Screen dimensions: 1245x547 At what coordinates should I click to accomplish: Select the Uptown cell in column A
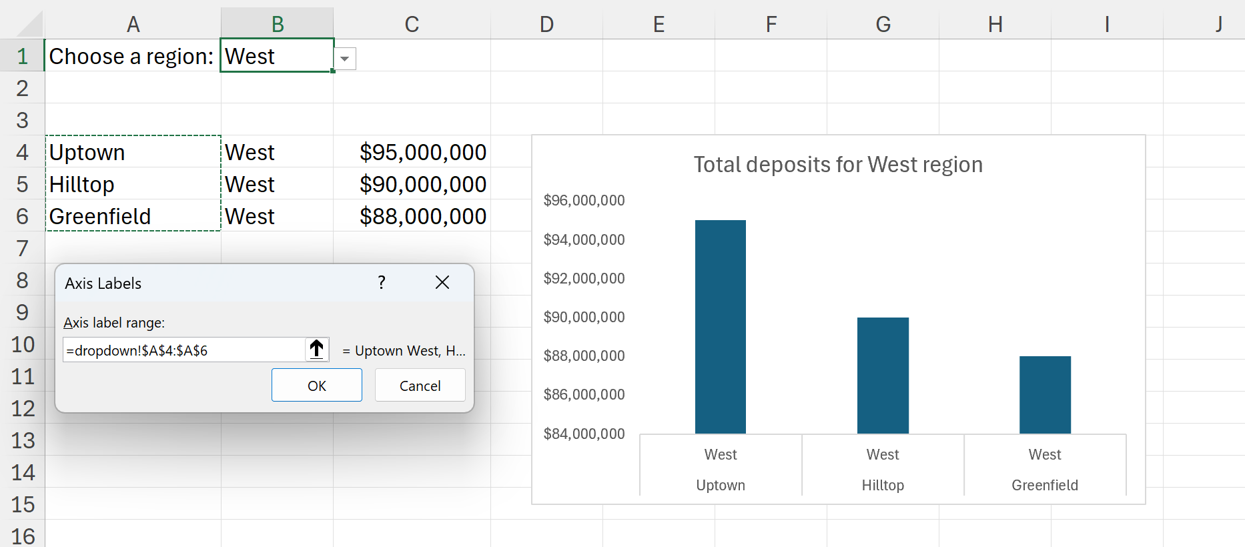(133, 152)
